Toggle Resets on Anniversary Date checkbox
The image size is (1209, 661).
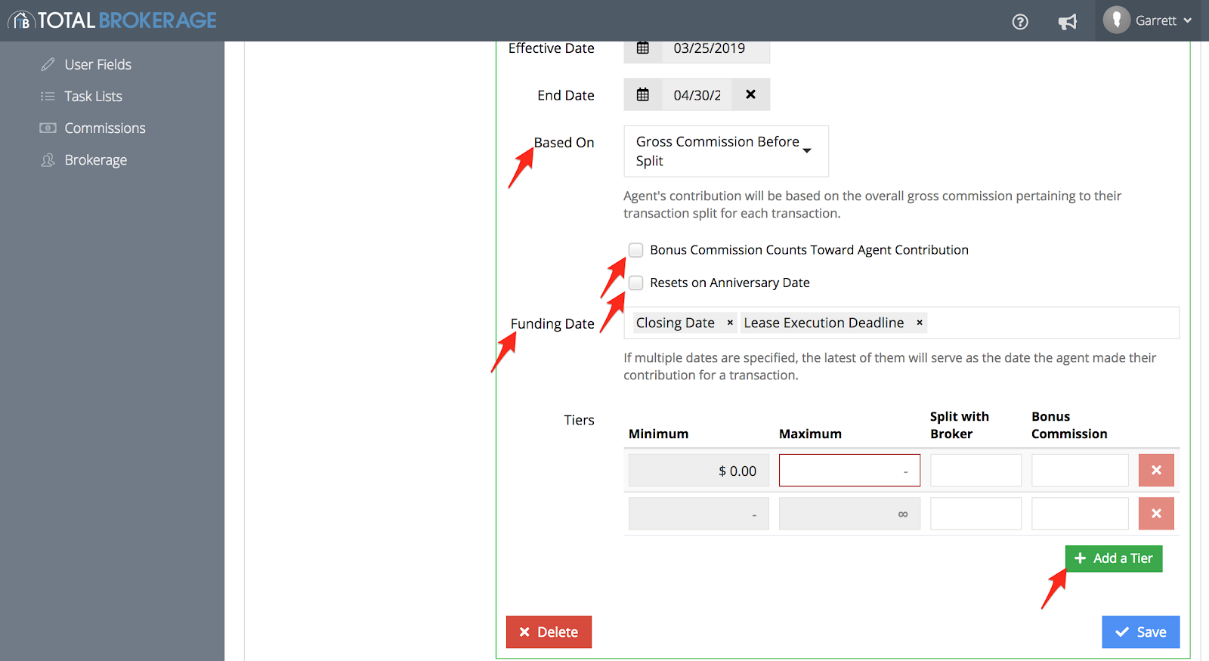[x=636, y=283]
